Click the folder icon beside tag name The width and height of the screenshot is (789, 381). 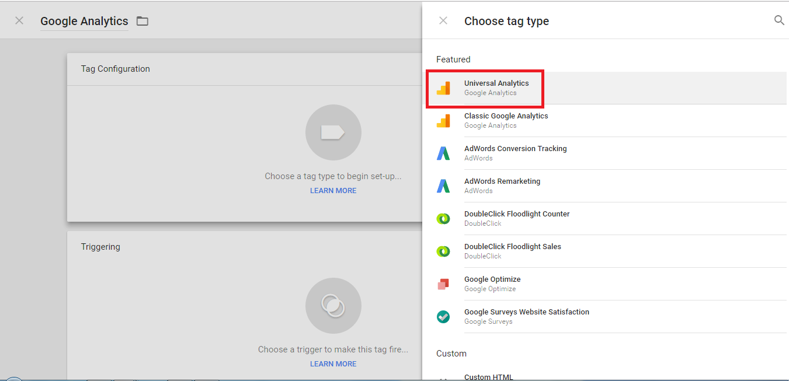pyautogui.click(x=142, y=22)
